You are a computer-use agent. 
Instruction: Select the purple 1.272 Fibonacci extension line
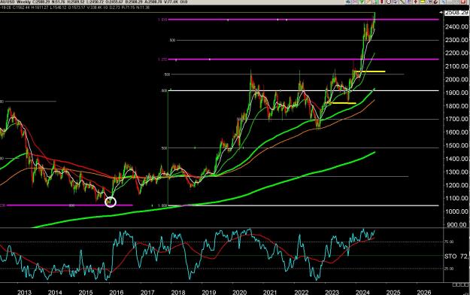(303, 59)
